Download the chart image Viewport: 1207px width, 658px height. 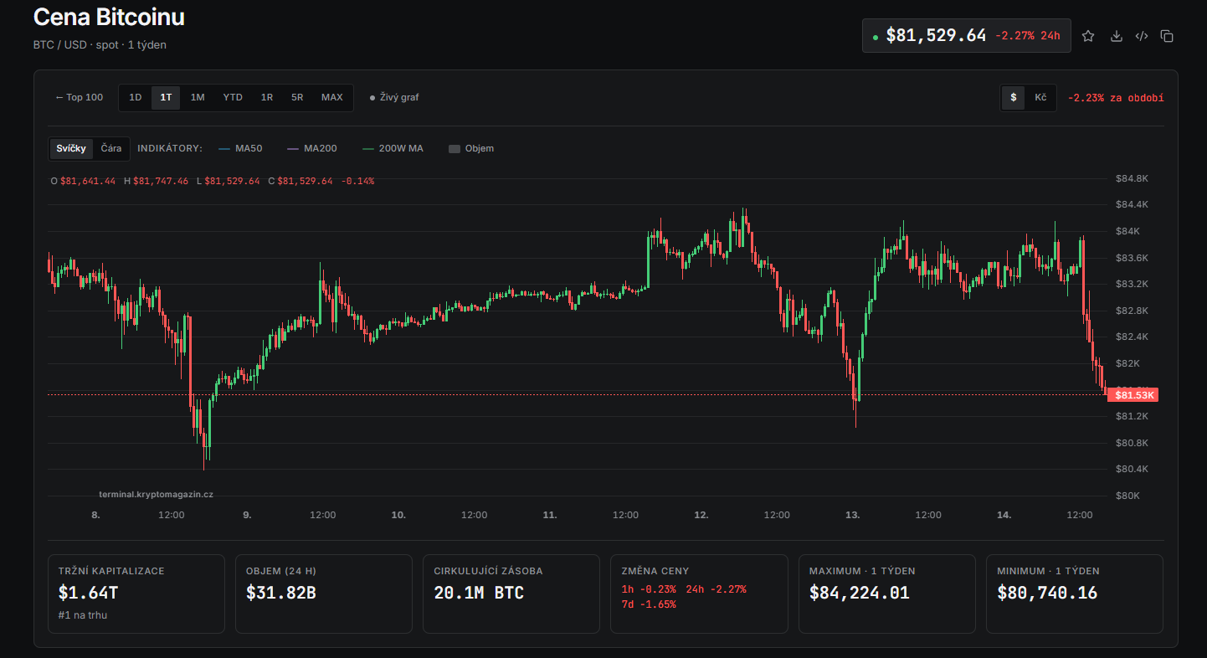pyautogui.click(x=1116, y=36)
